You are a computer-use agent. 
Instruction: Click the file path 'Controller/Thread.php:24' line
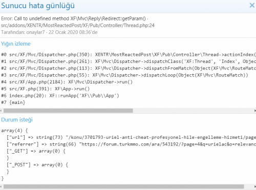tap(78, 25)
